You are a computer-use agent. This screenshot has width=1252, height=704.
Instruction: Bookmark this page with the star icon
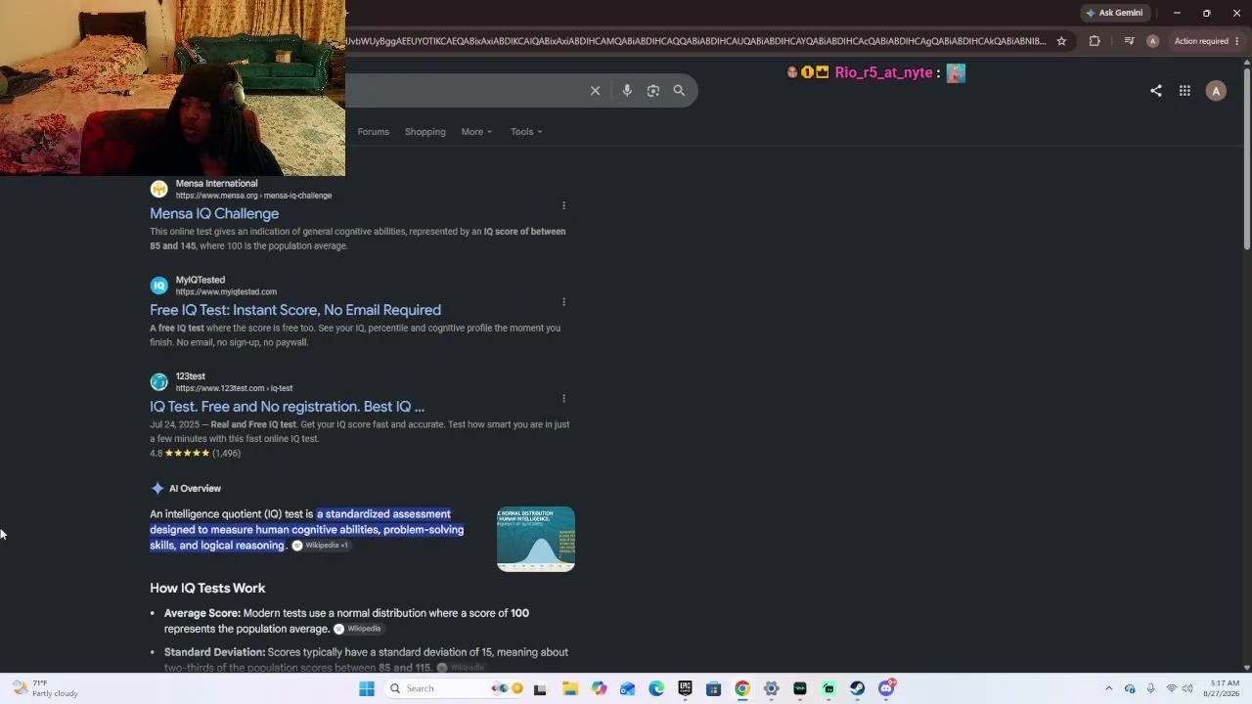tap(1061, 41)
